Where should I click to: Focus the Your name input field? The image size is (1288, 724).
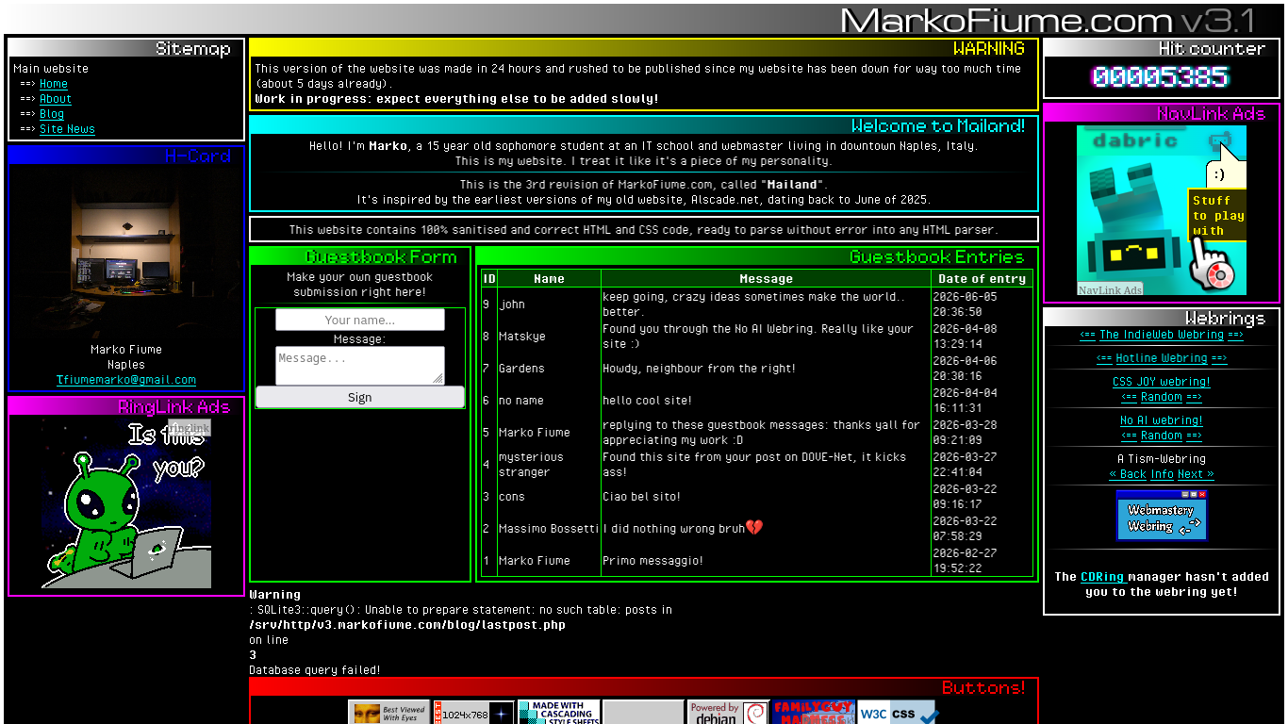[x=360, y=320]
